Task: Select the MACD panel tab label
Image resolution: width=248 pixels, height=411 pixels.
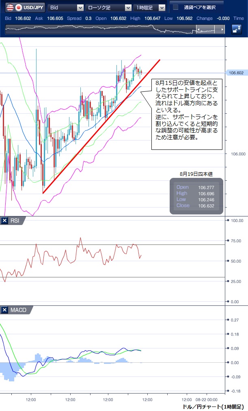Action: 19,310
